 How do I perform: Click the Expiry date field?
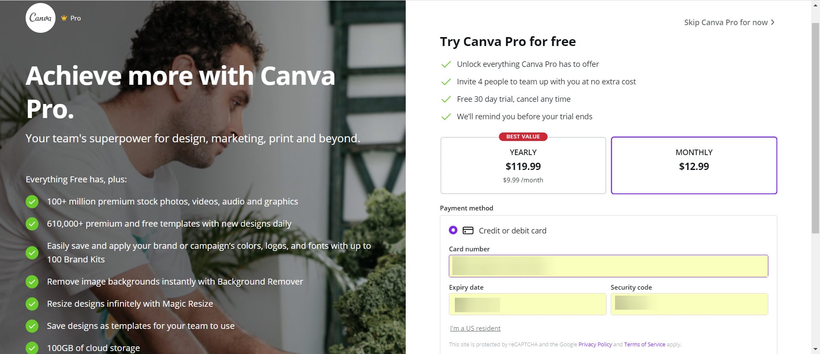527,304
